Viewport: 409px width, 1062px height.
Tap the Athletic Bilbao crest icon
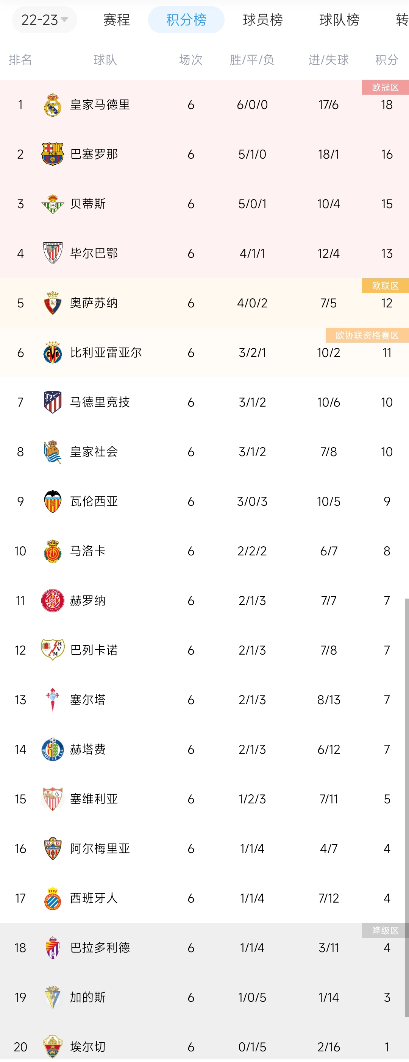(53, 253)
